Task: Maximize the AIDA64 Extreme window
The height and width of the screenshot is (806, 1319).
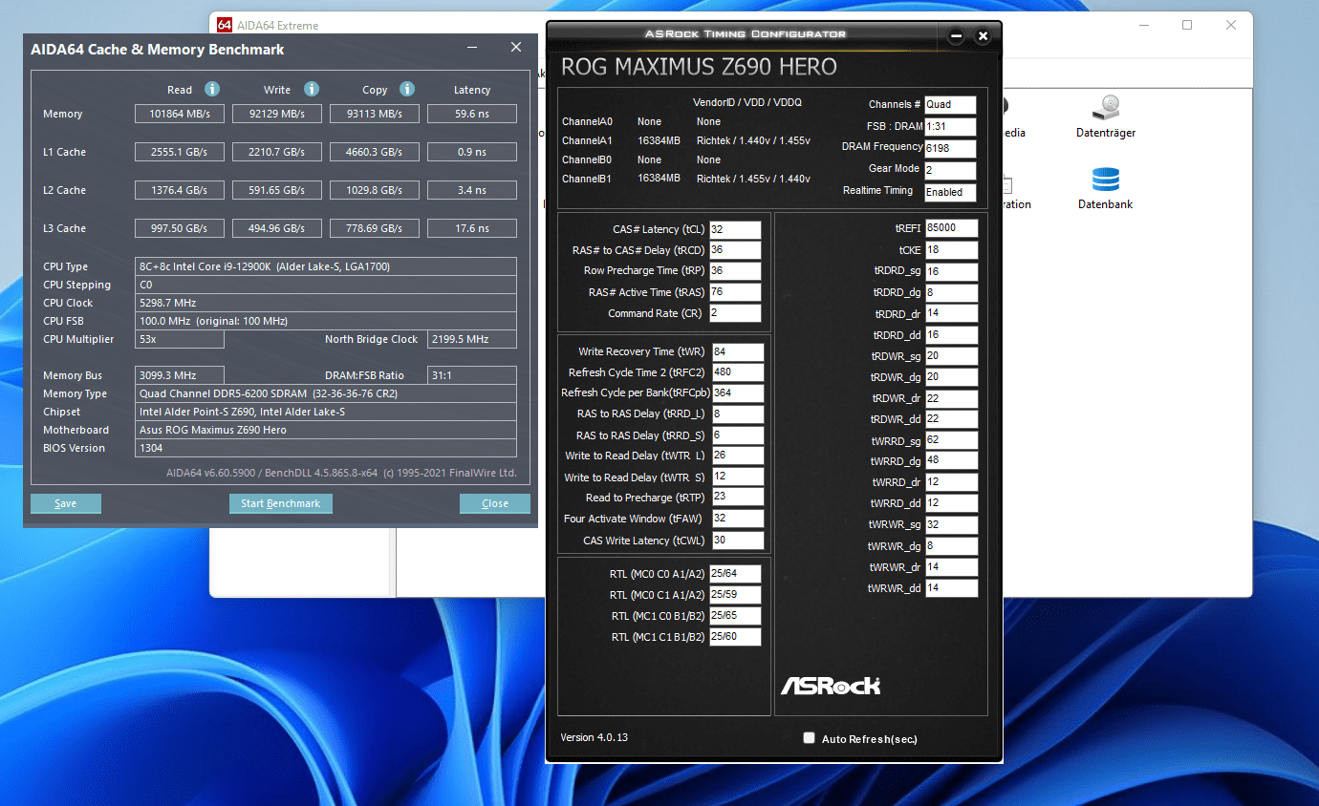Action: click(x=1187, y=25)
